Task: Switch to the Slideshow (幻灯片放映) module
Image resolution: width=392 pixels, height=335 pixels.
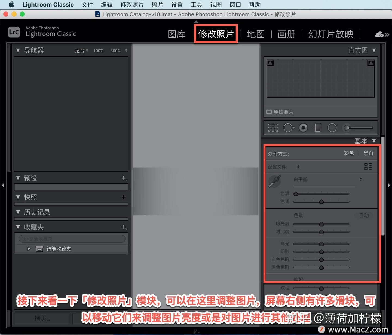Action: (331, 34)
